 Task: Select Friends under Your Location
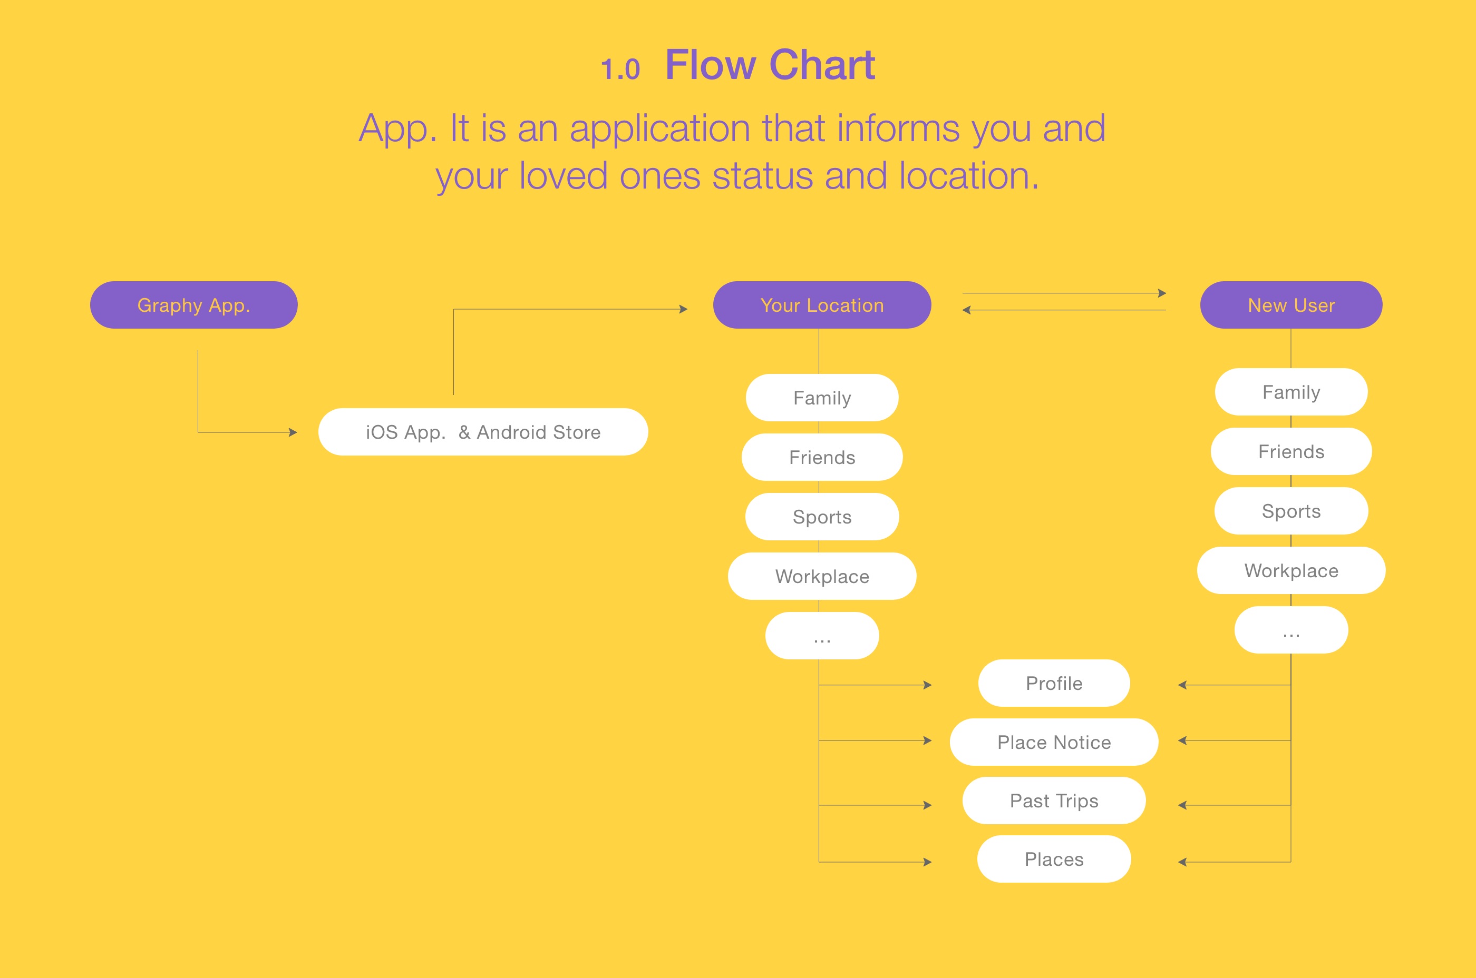coord(822,457)
